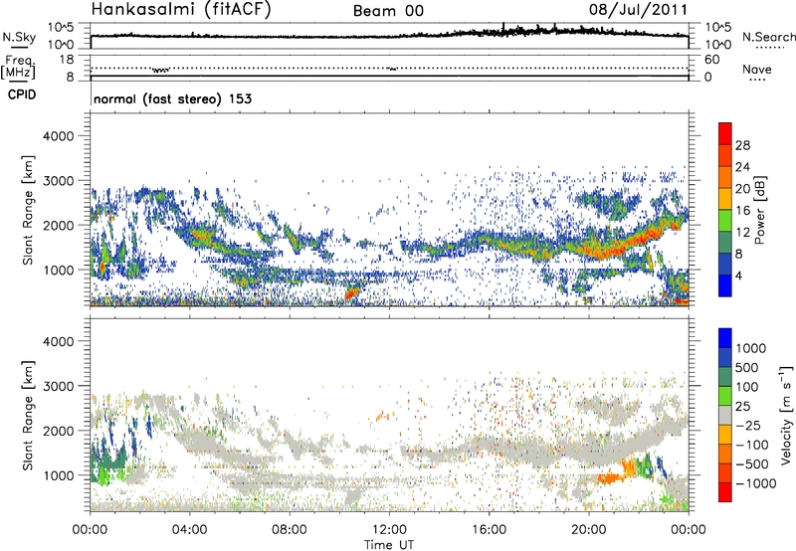The image size is (796, 551).
Task: Click the 08:00 time tick label
Action: point(289,530)
